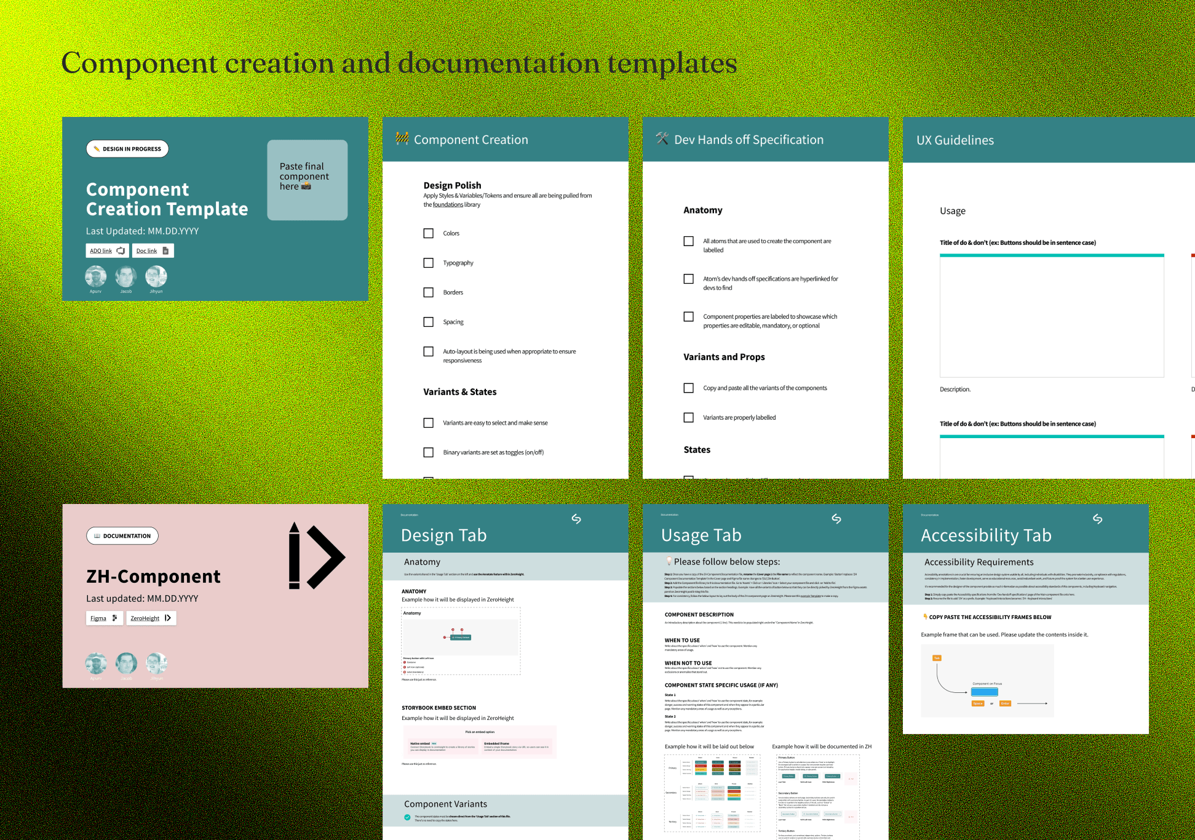
Task: Check the Variants are properly labelled box
Action: point(689,417)
